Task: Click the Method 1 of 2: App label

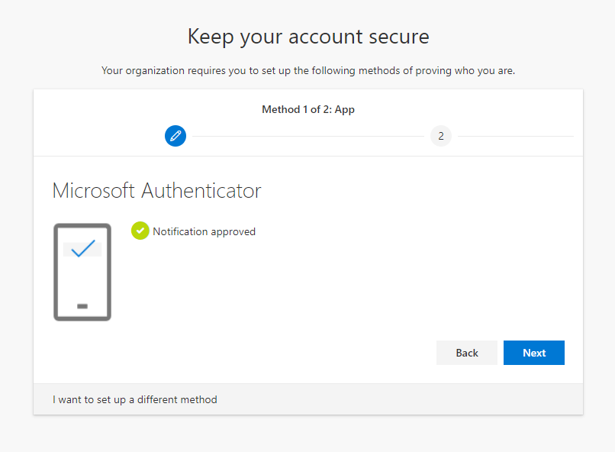Action: pos(308,109)
